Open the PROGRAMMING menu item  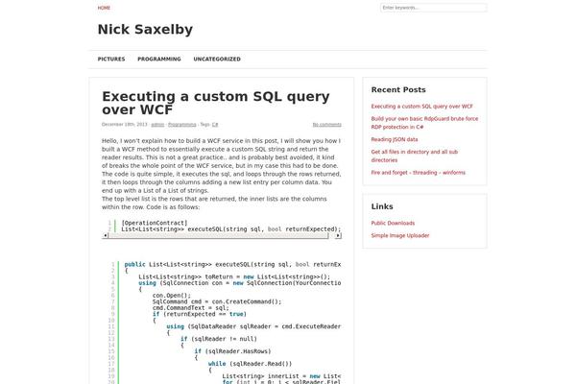pyautogui.click(x=159, y=60)
